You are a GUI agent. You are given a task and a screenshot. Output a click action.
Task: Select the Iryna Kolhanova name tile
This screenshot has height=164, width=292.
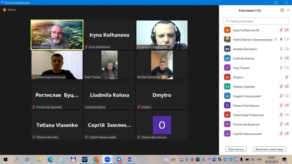[109, 35]
